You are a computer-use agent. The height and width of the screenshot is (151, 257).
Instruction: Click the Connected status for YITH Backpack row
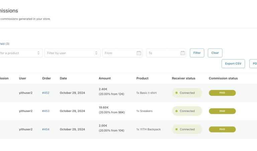click(187, 129)
